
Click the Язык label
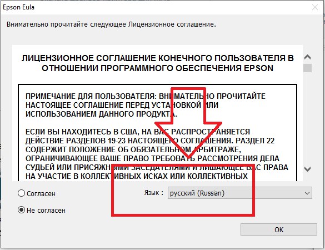(153, 193)
